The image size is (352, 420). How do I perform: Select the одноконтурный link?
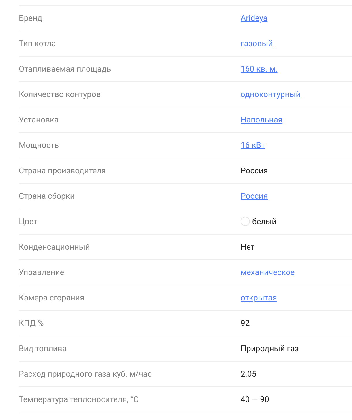[270, 94]
